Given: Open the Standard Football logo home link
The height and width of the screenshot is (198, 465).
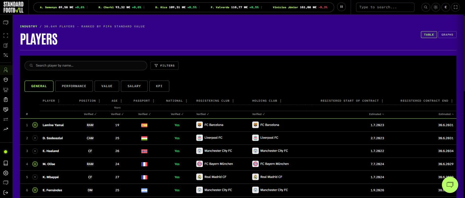Looking at the screenshot, I should [x=13, y=7].
